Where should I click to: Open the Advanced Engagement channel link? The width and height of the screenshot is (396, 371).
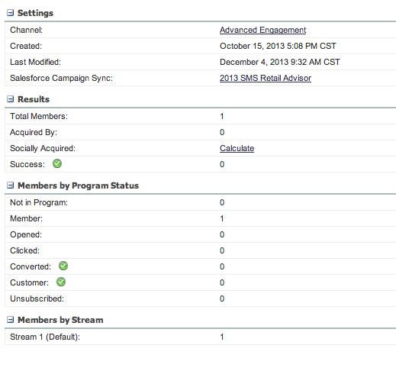coord(262,30)
